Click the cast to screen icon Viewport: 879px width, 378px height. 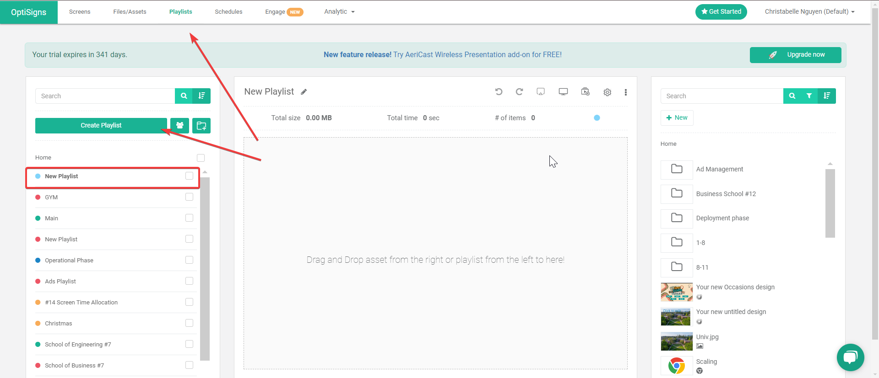(x=541, y=92)
